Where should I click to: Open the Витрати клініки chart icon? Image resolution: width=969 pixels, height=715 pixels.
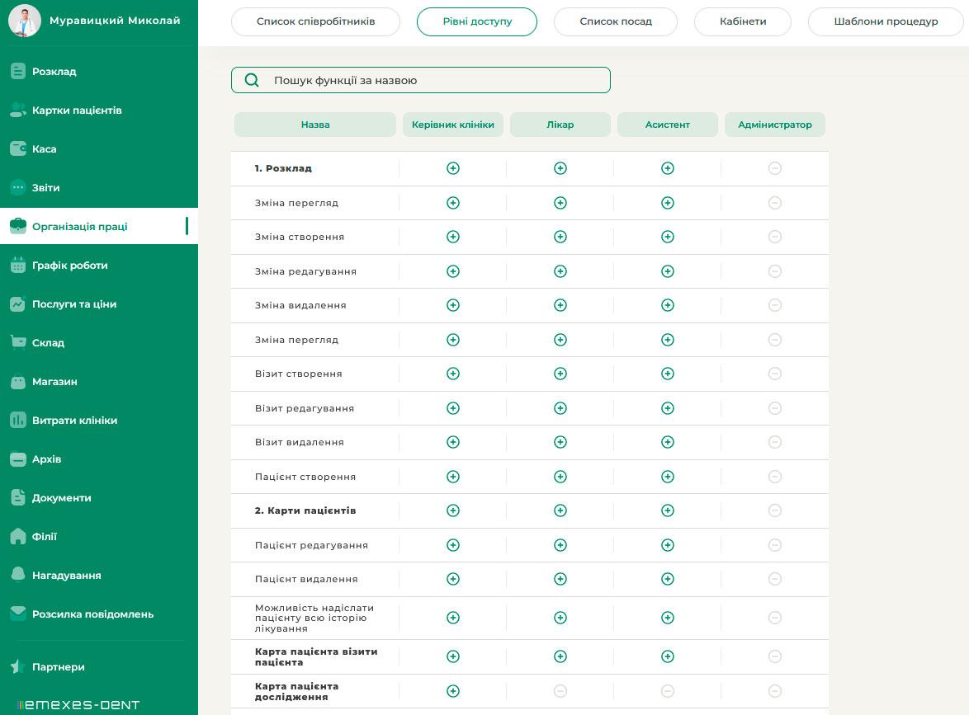(x=18, y=420)
